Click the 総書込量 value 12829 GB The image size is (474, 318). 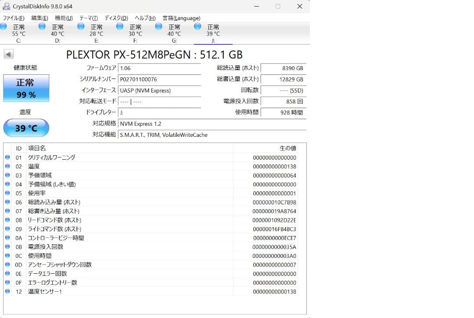pos(284,79)
